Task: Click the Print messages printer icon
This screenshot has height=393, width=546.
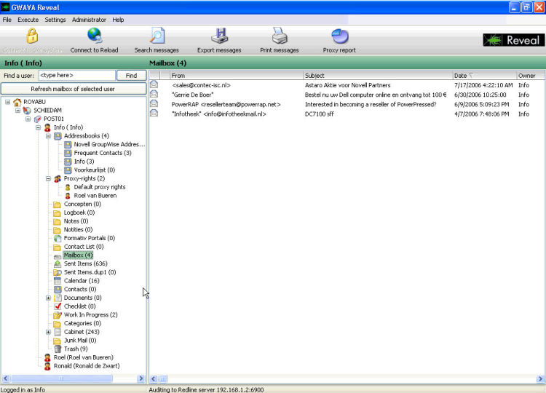Action: click(280, 36)
